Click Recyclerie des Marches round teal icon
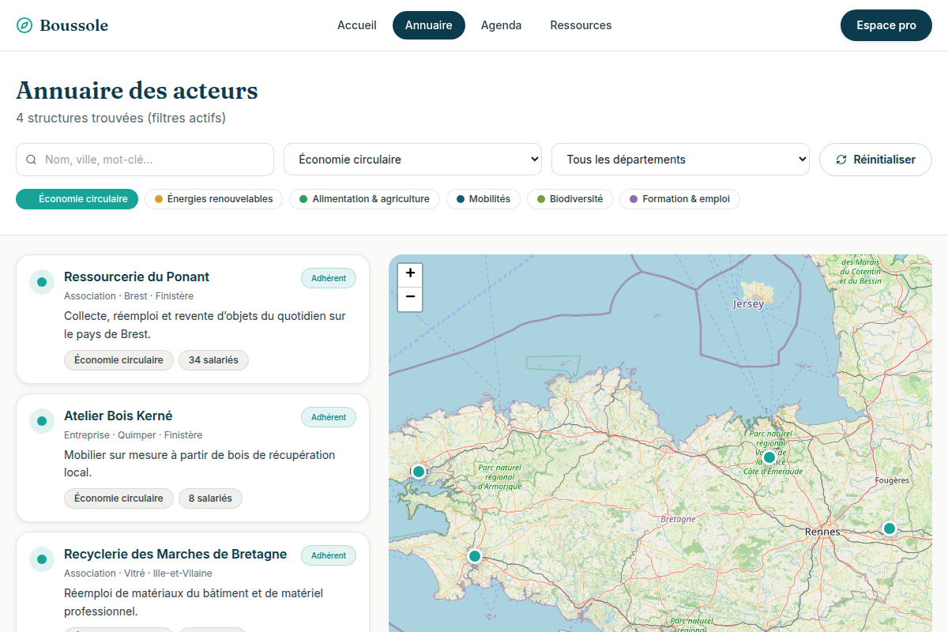948x632 pixels. coord(42,559)
